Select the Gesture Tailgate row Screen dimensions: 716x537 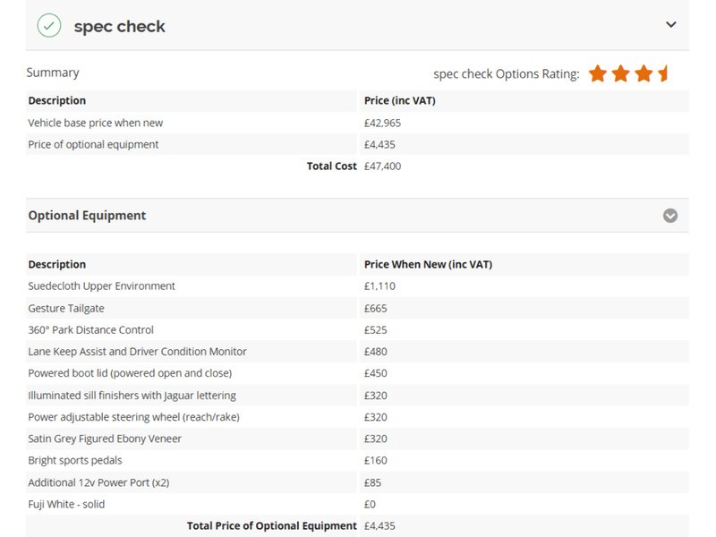coord(357,308)
